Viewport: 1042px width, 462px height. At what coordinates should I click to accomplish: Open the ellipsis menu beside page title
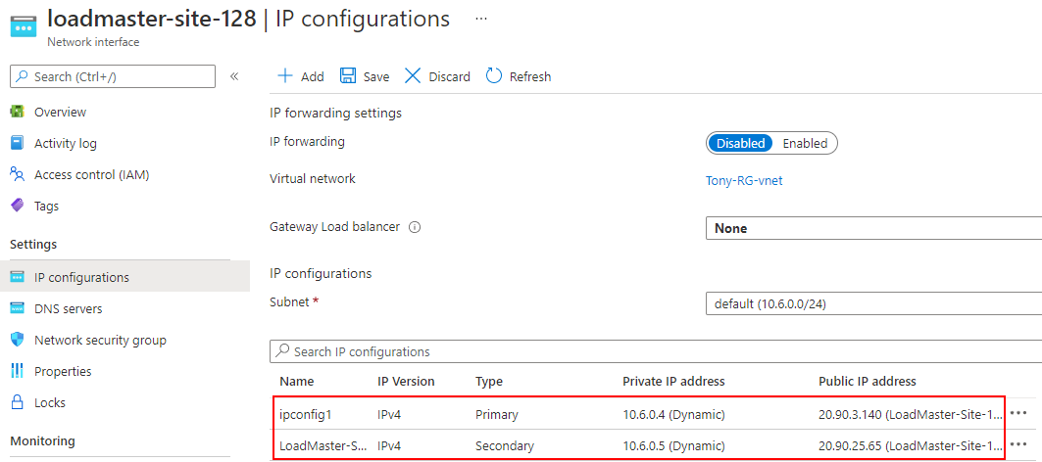[481, 19]
